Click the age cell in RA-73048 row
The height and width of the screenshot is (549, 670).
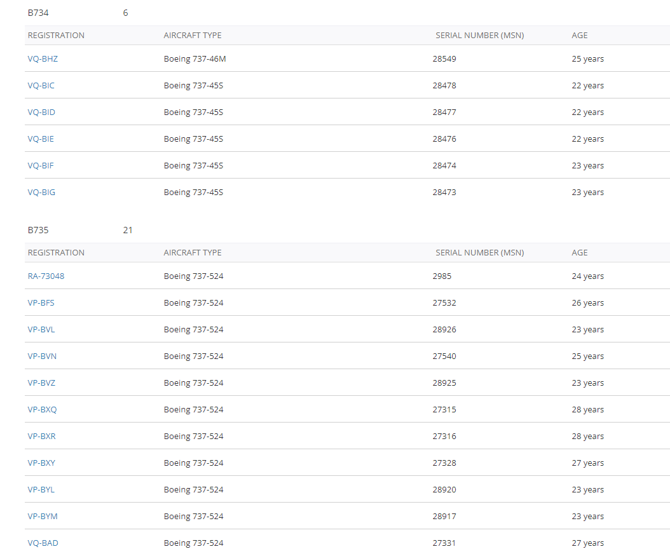point(588,276)
